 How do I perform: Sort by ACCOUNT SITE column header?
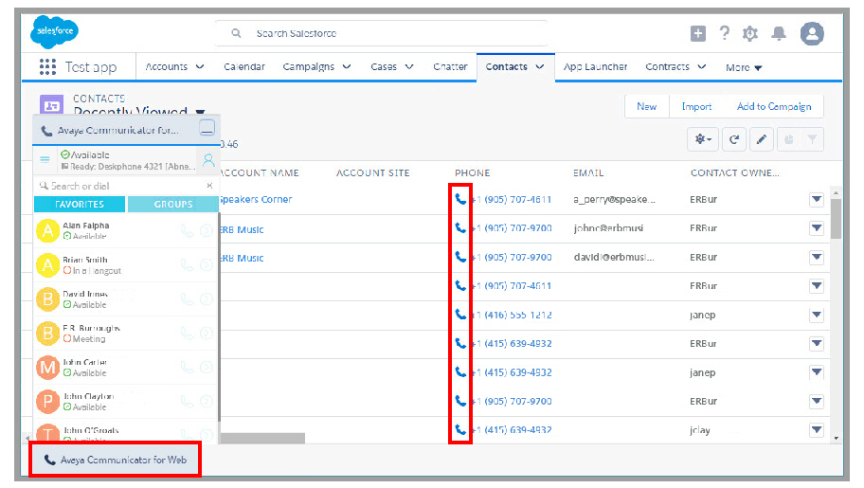373,172
